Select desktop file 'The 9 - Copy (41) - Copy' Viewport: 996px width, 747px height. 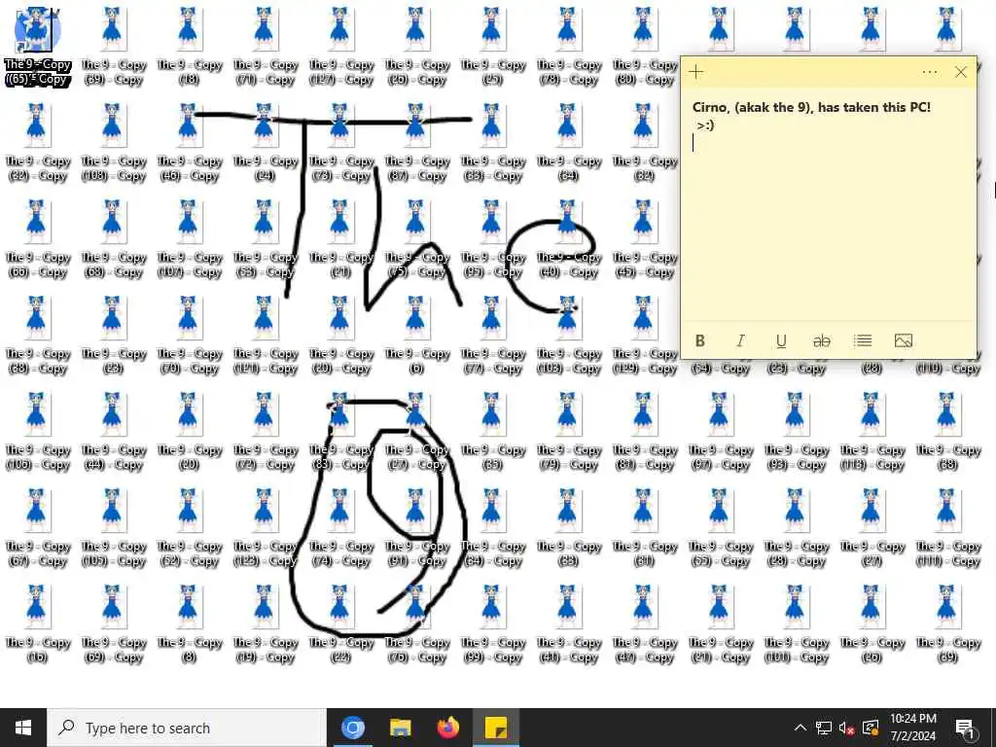tap(568, 625)
